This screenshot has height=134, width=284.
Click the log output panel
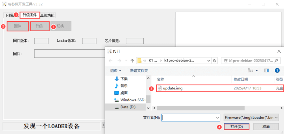[228, 30]
